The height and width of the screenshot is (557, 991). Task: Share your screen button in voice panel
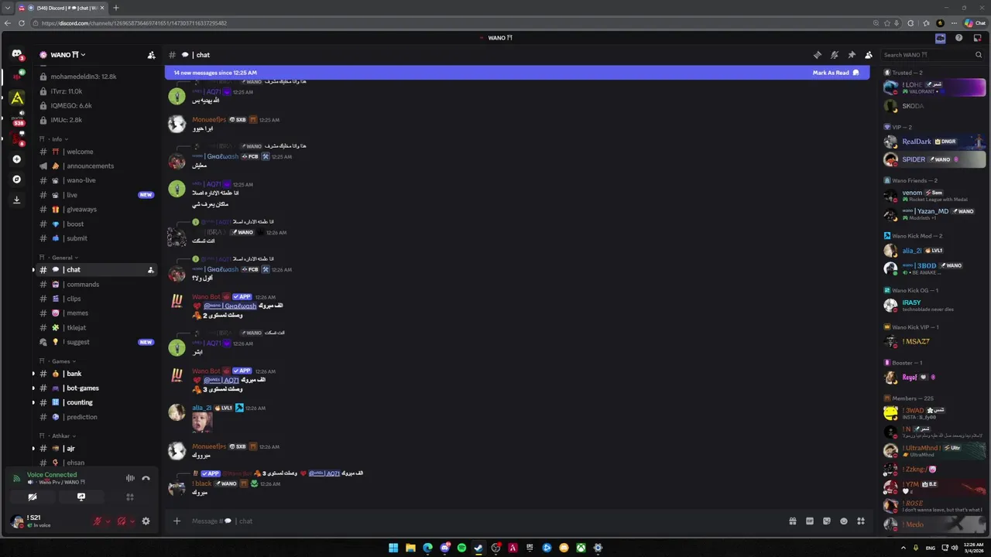coord(81,497)
